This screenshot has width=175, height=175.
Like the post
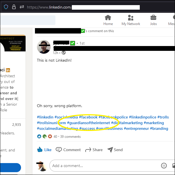click(x=44, y=150)
